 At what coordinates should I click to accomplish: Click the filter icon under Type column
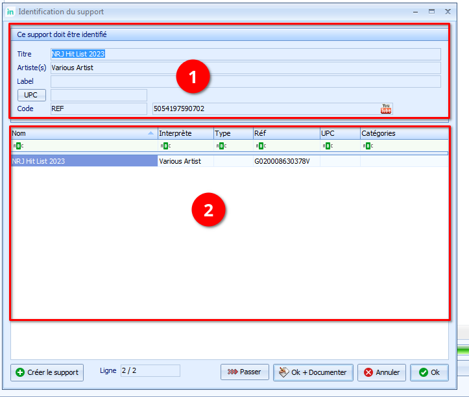pyautogui.click(x=221, y=146)
